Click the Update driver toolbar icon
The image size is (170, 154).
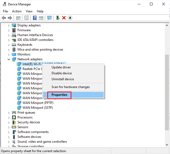tap(58, 18)
